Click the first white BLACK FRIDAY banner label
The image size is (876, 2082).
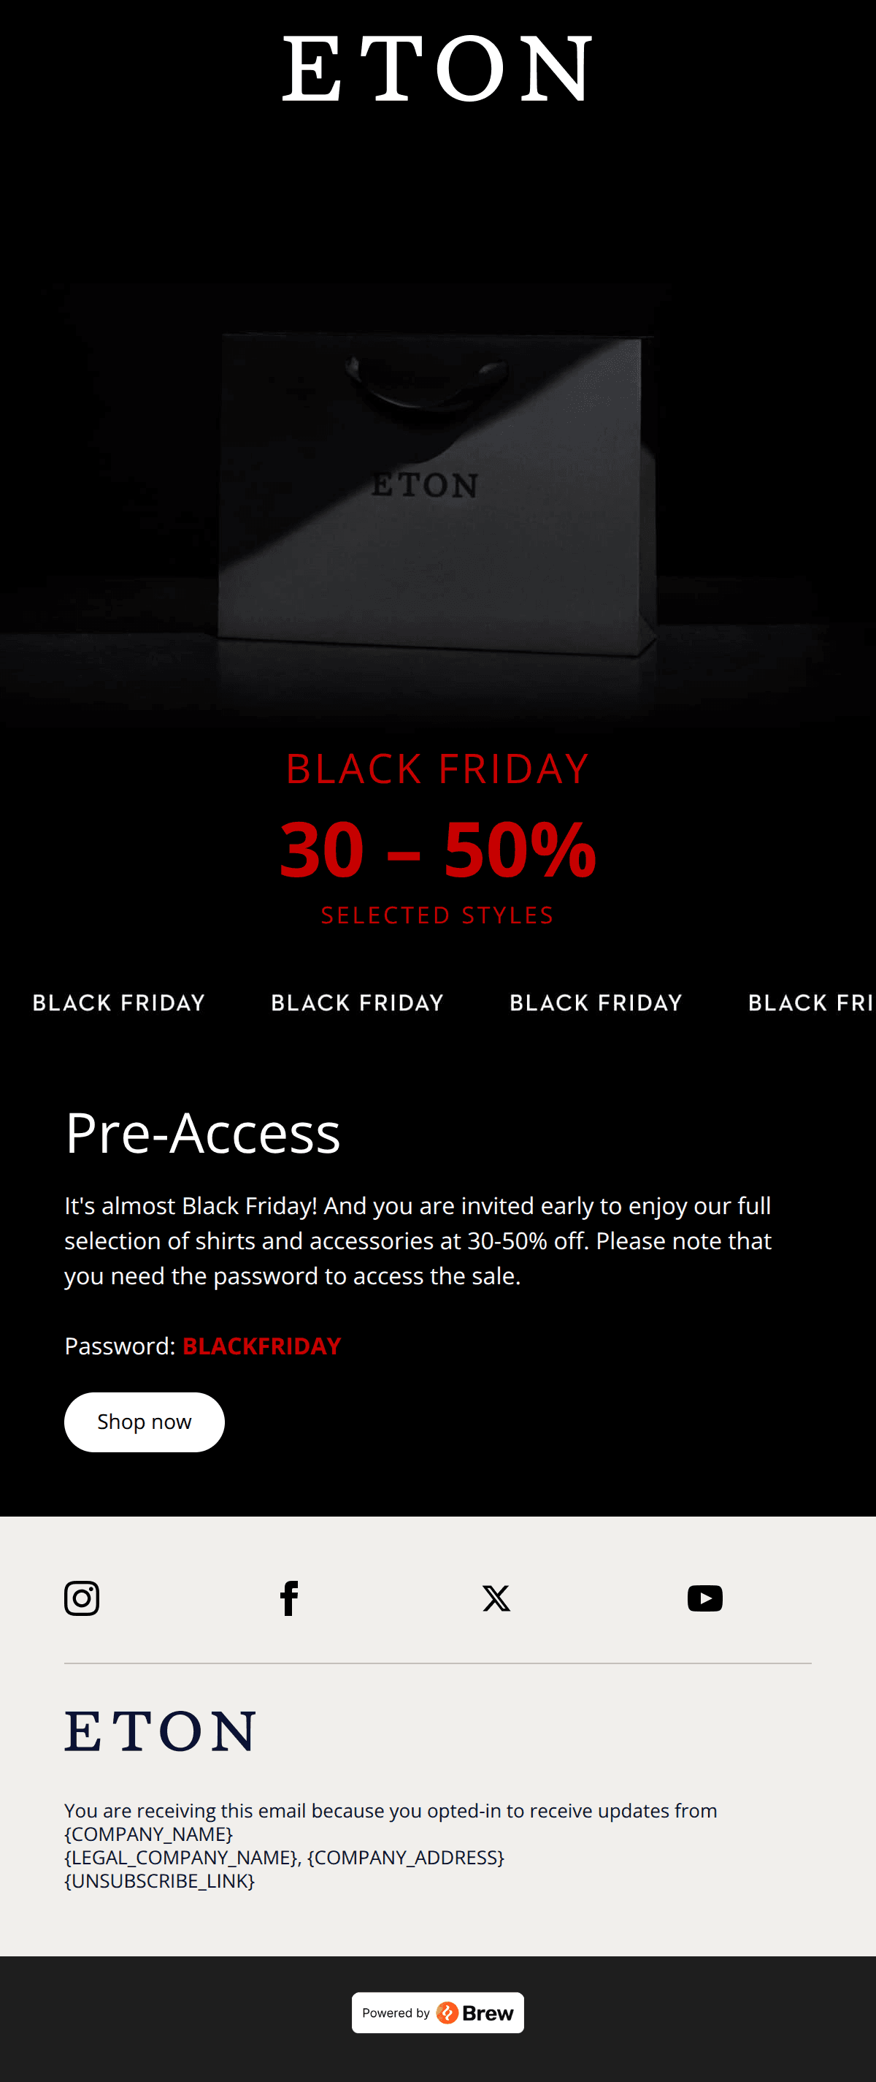coord(119,1003)
